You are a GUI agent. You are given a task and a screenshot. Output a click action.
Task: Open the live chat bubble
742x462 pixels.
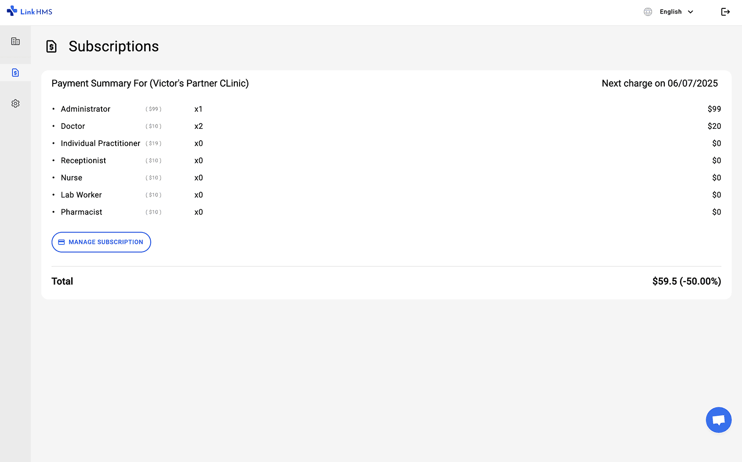(718, 420)
